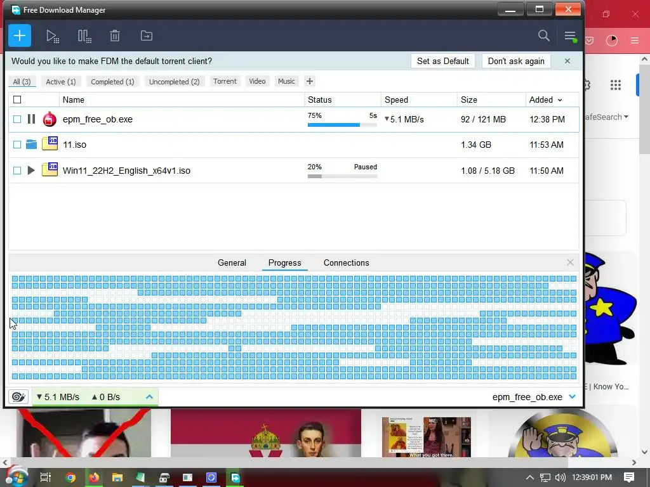
Task: Tick the select-all checkbox in header
Action: pos(17,100)
